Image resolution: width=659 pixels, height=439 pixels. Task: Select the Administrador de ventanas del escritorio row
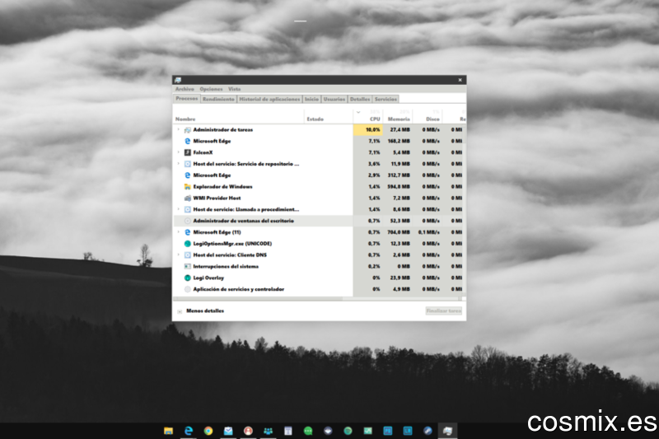pyautogui.click(x=317, y=221)
